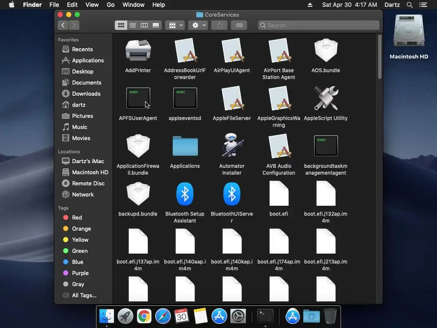The image size is (437, 328).
Task: Select the Bluetooth Setup Assistant icon
Action: coord(185,194)
